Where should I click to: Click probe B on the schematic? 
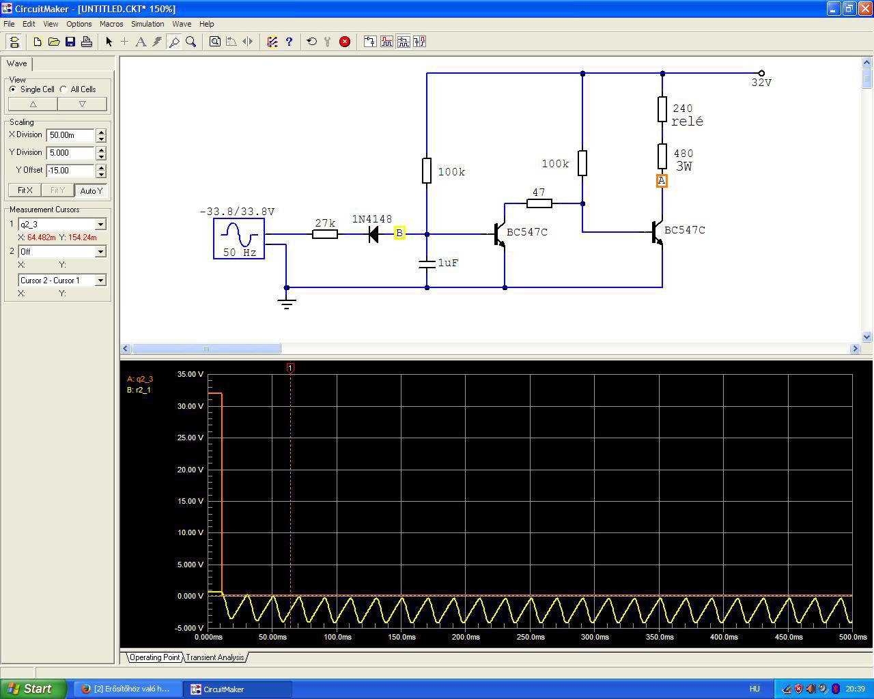[x=399, y=233]
